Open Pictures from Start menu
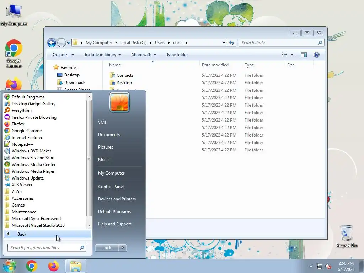The image size is (364, 273). tap(105, 147)
